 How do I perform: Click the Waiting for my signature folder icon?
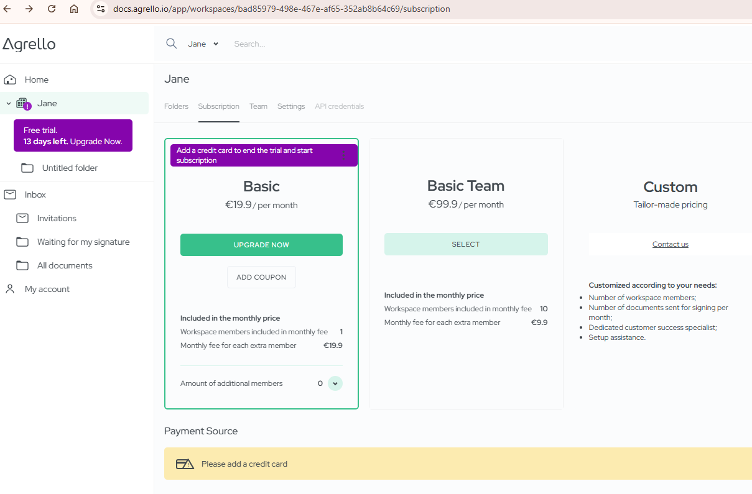(22, 242)
